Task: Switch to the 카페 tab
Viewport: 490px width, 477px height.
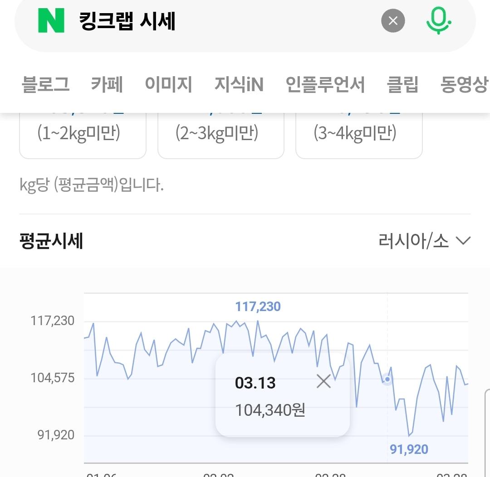Action: tap(107, 84)
